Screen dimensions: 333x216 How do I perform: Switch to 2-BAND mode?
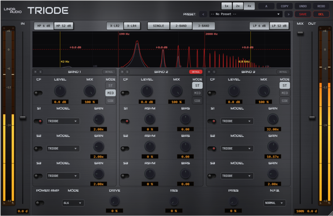tap(181, 26)
